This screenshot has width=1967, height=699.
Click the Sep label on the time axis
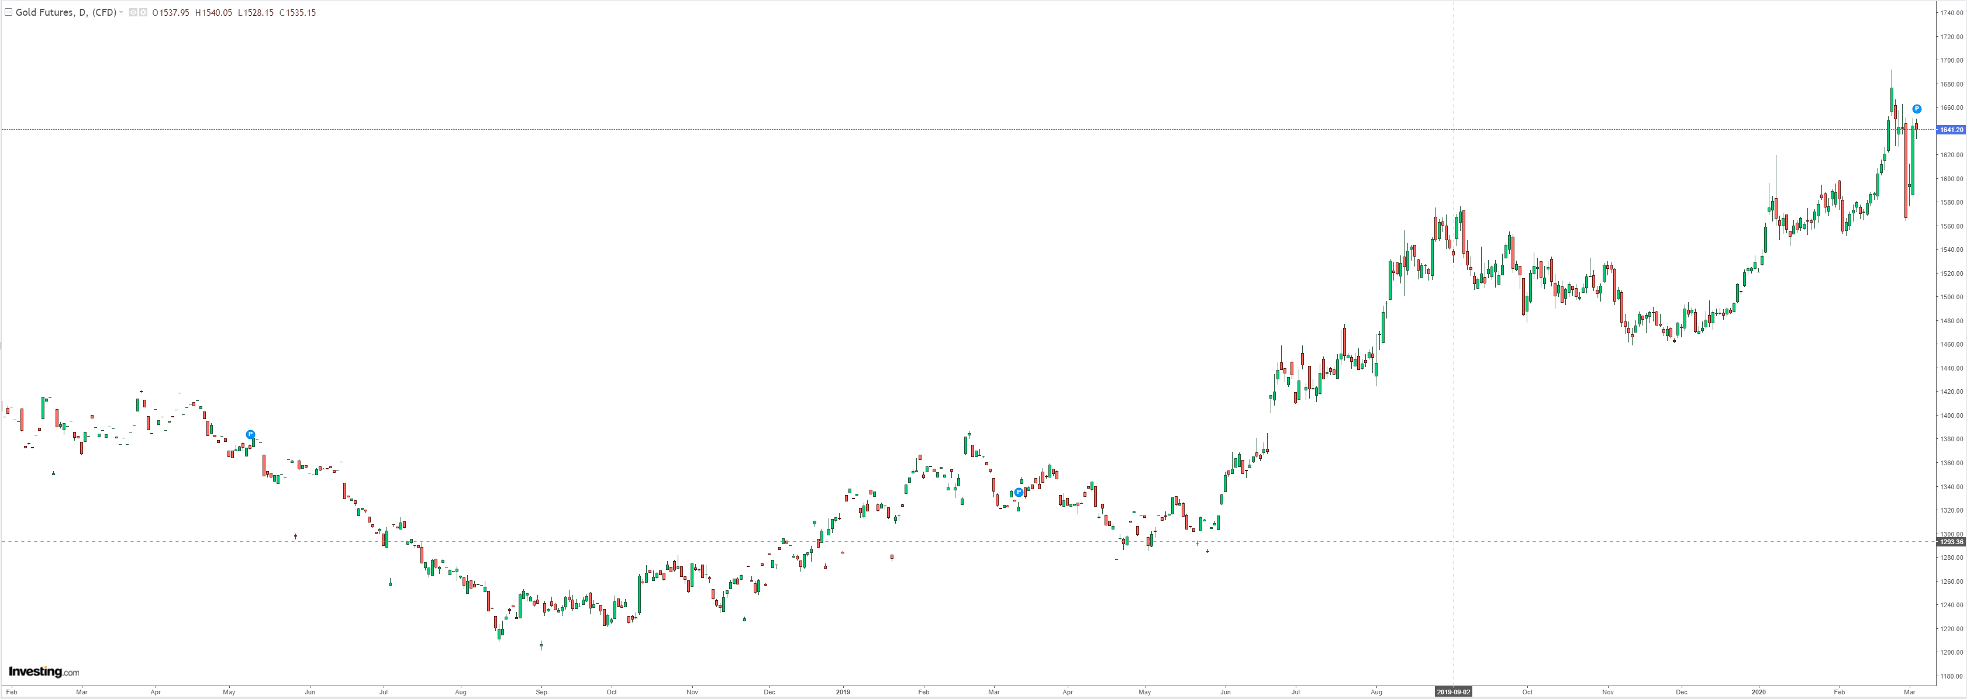tap(541, 692)
